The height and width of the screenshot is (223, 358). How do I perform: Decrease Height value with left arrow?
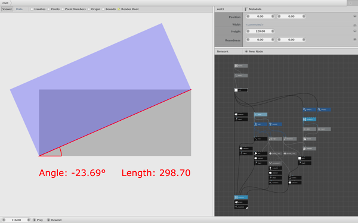pyautogui.click(x=248, y=31)
